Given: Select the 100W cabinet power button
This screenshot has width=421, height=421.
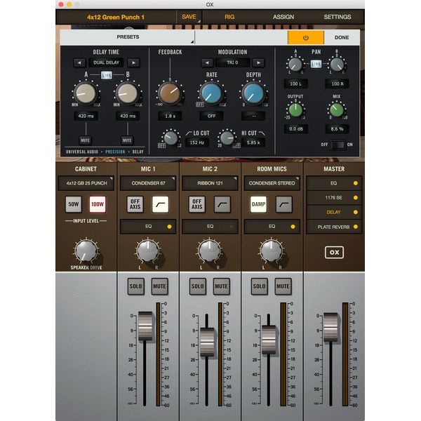Looking at the screenshot, I should click(x=98, y=204).
